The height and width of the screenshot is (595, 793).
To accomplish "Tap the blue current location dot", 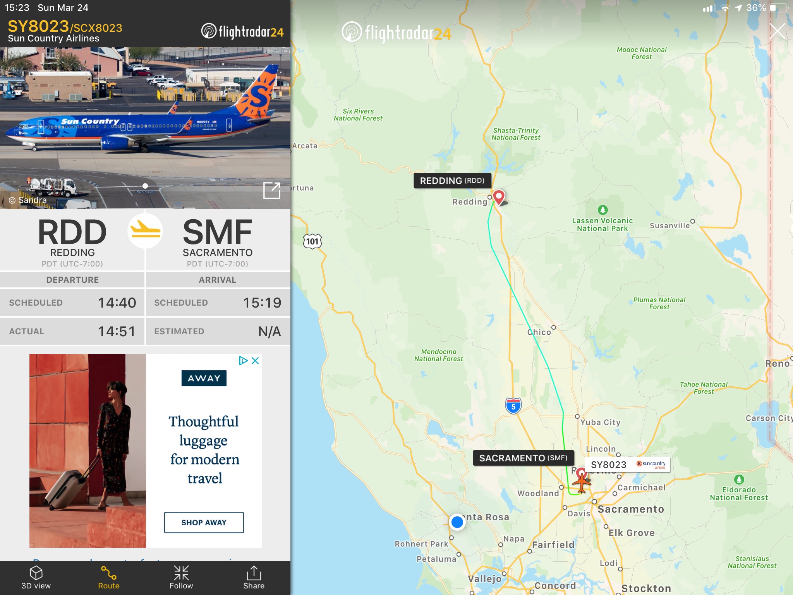I will (x=457, y=522).
